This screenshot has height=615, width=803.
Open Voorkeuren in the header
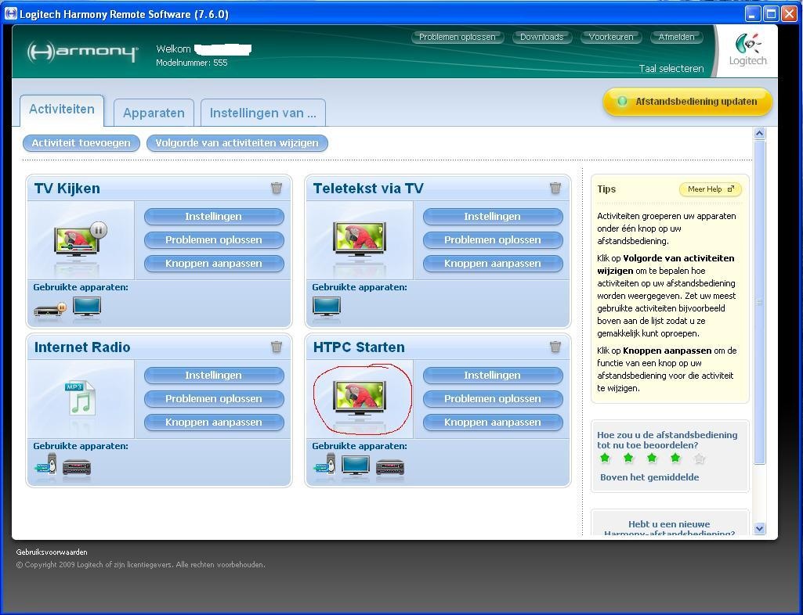611,37
